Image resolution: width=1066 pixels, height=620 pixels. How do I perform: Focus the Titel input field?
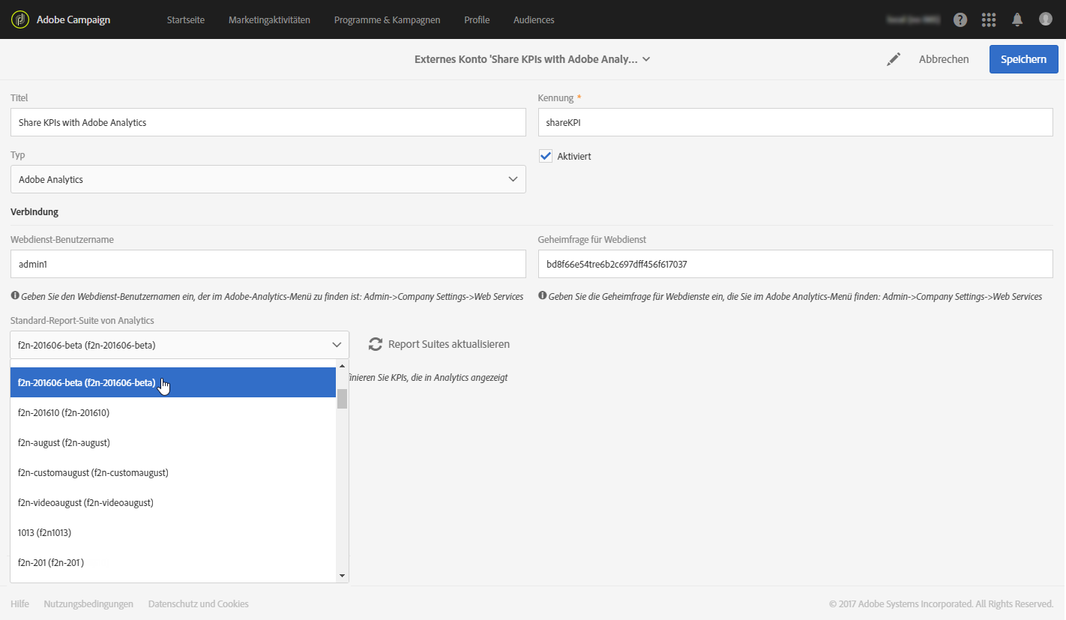(268, 122)
